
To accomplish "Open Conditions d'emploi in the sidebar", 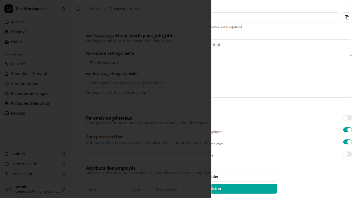I will 29,74.
